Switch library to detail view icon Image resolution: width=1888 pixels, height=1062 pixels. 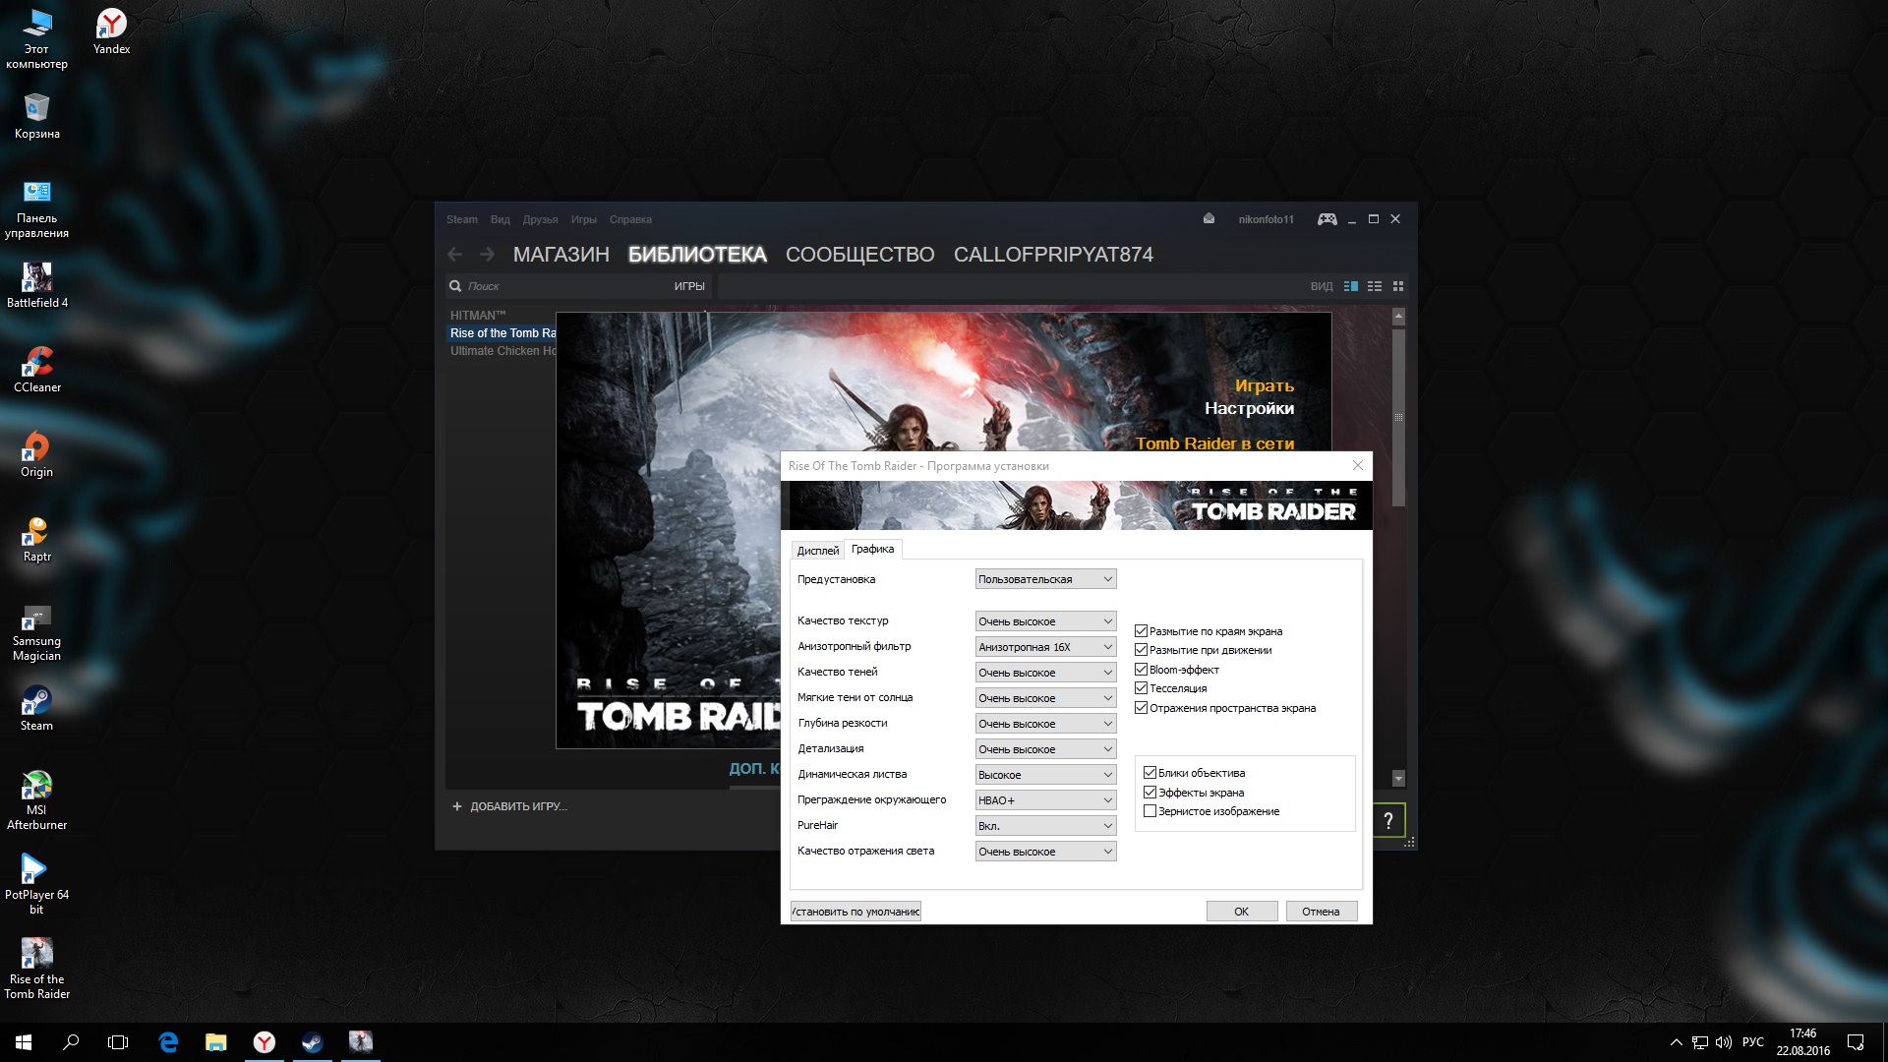(x=1351, y=286)
